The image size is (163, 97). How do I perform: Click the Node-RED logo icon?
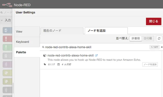coord(7,5)
